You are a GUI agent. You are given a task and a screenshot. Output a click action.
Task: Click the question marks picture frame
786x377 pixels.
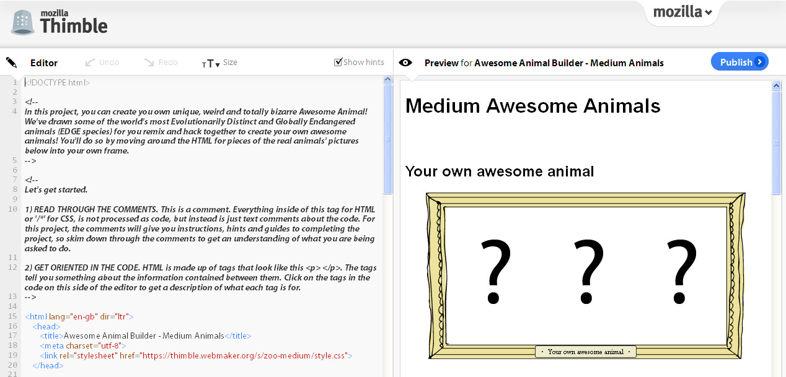(x=586, y=276)
